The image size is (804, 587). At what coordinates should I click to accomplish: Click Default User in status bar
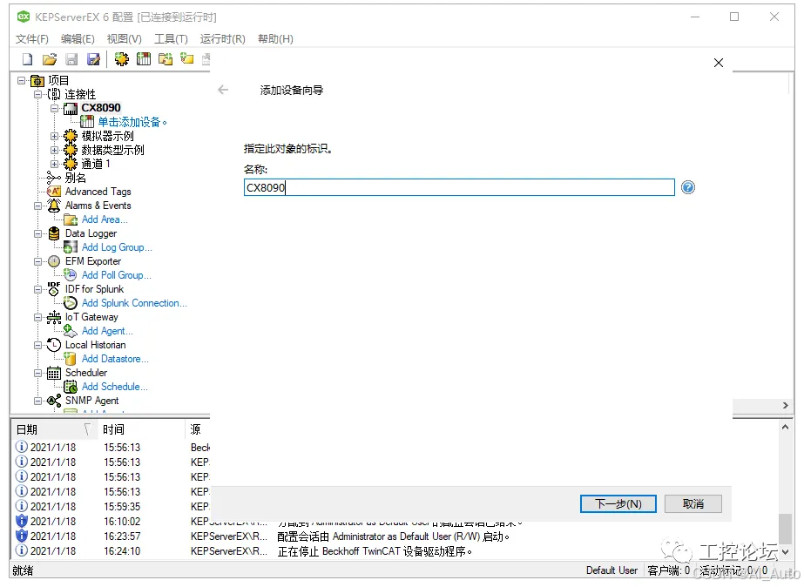(611, 570)
